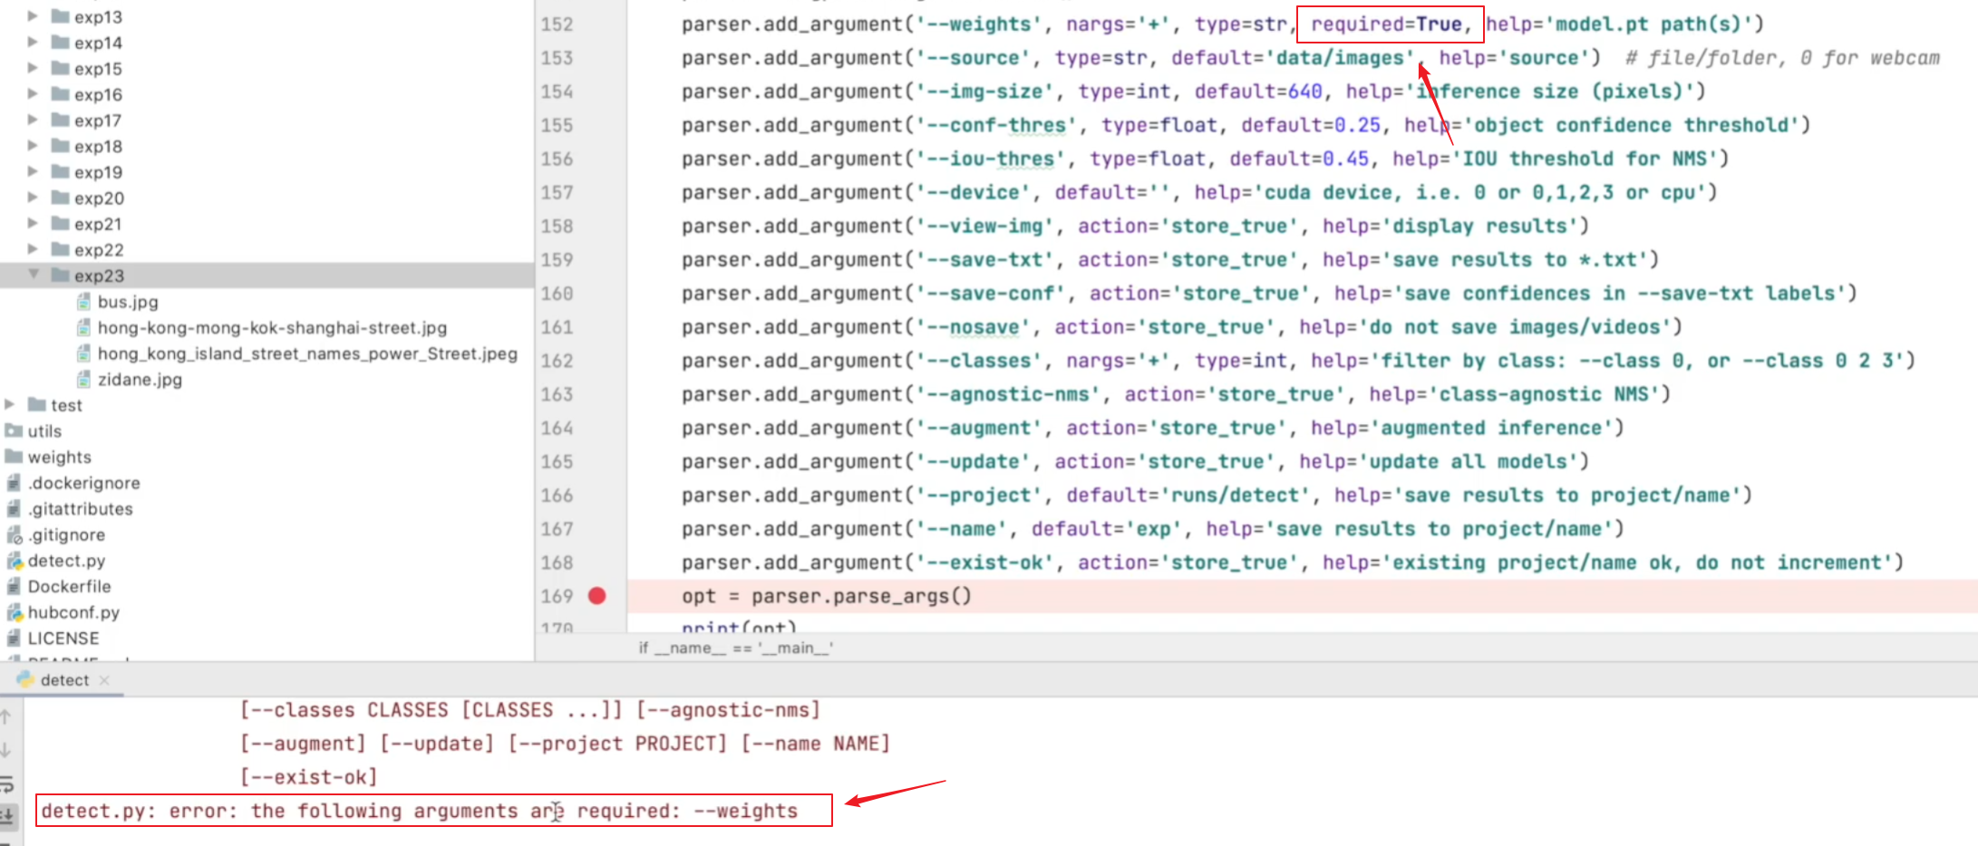
Task: Click the .gitattributes file icon
Action: point(14,508)
